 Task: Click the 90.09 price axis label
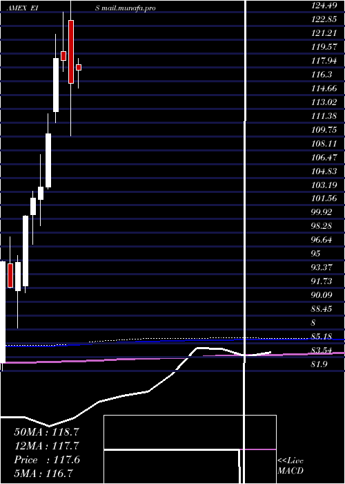[x=322, y=295]
